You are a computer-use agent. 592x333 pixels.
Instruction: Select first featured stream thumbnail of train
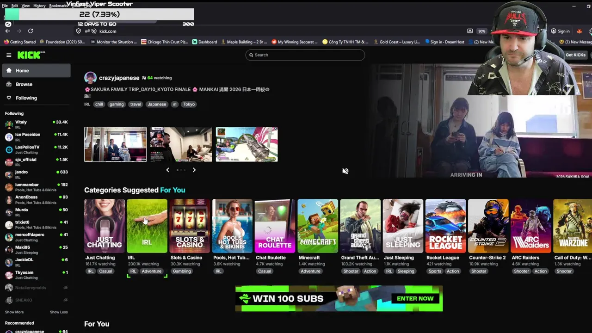pyautogui.click(x=115, y=144)
